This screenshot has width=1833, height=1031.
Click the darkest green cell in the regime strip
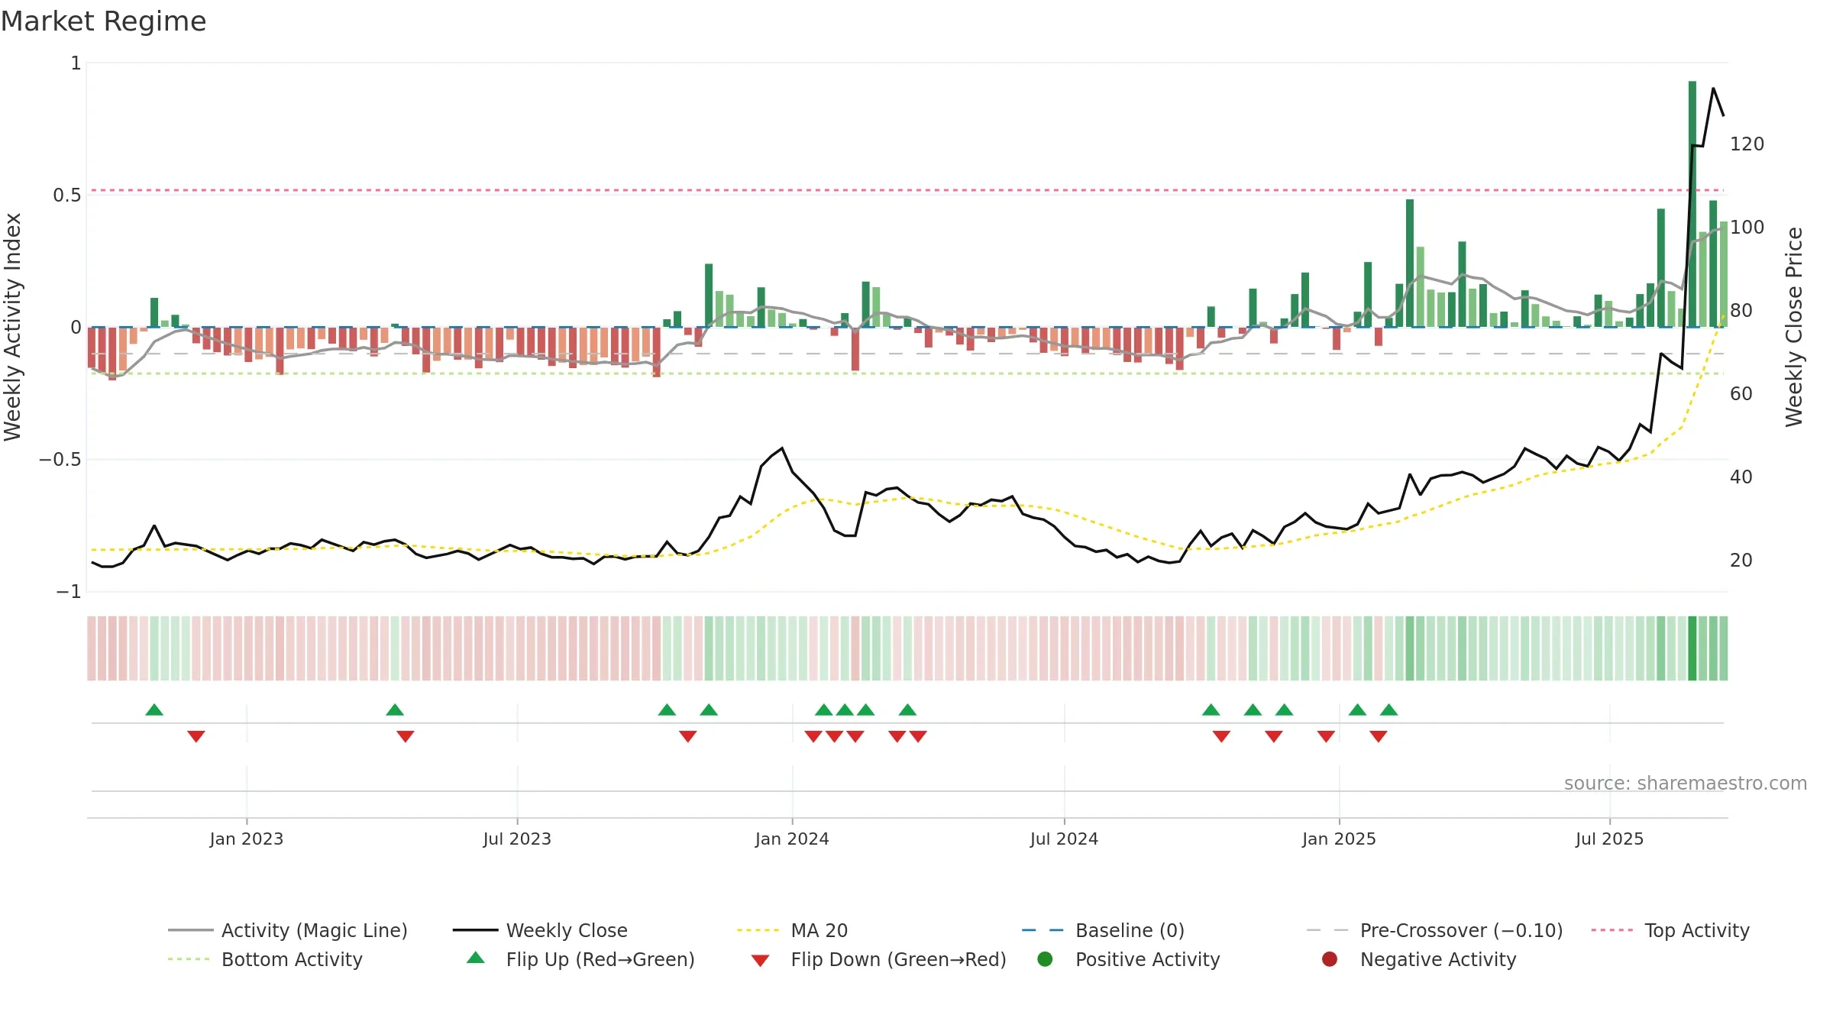pos(1692,648)
